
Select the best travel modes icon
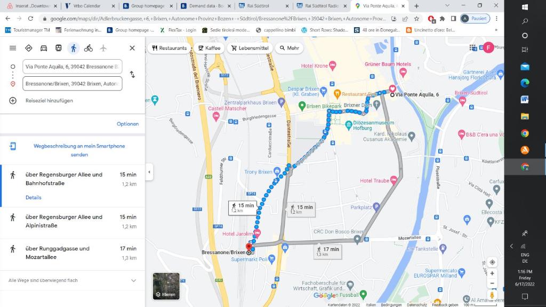pyautogui.click(x=29, y=48)
